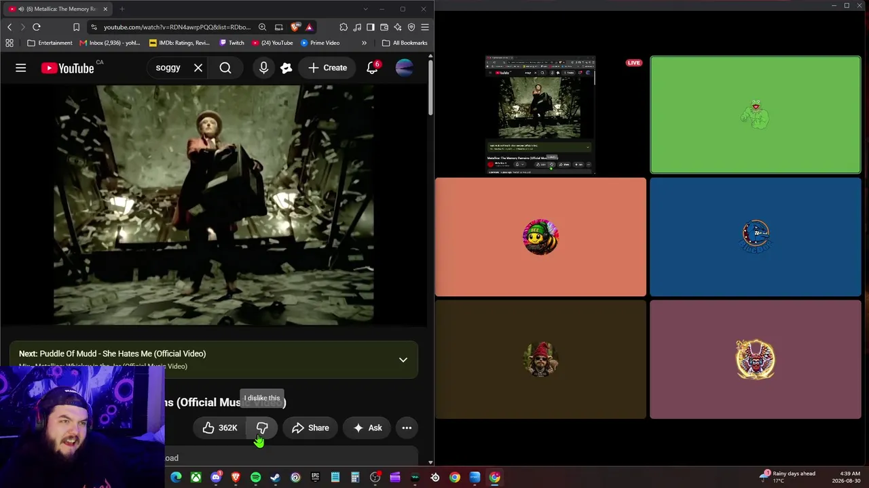Screen dimensions: 869x488
Task: Go back in the browser
Action: 10,27
